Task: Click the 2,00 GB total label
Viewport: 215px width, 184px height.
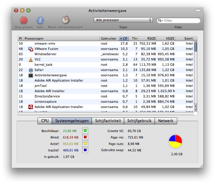Action: click(x=177, y=154)
